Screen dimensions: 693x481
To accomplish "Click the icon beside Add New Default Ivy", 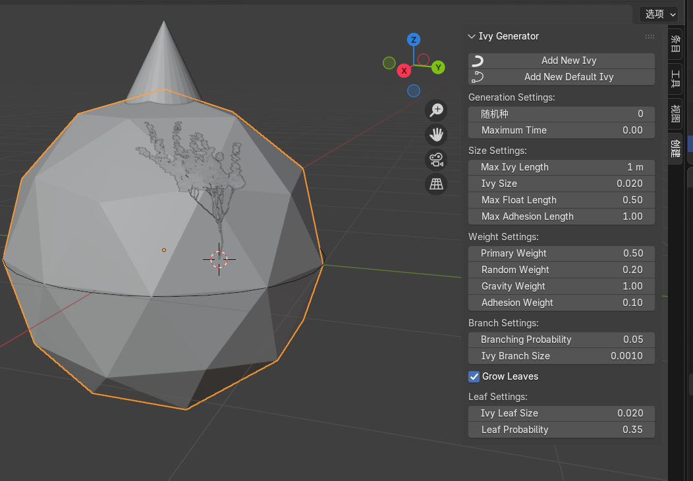I will [x=478, y=77].
